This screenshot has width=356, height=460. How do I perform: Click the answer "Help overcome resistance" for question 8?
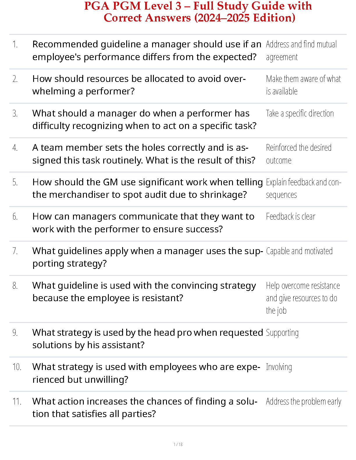pyautogui.click(x=302, y=298)
